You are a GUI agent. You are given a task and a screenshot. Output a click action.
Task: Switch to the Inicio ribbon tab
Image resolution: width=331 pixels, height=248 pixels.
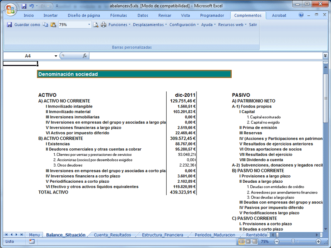pyautogui.click(x=29, y=15)
